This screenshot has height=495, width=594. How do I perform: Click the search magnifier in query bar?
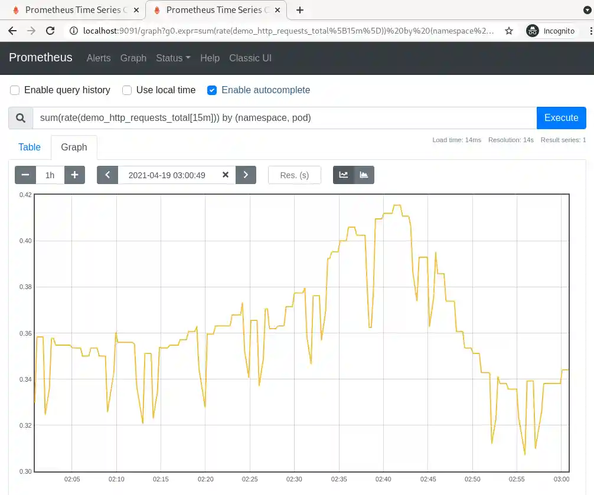[x=20, y=117]
